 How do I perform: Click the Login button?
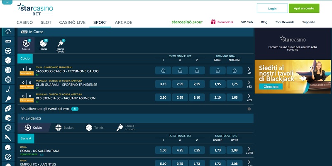click(x=272, y=8)
